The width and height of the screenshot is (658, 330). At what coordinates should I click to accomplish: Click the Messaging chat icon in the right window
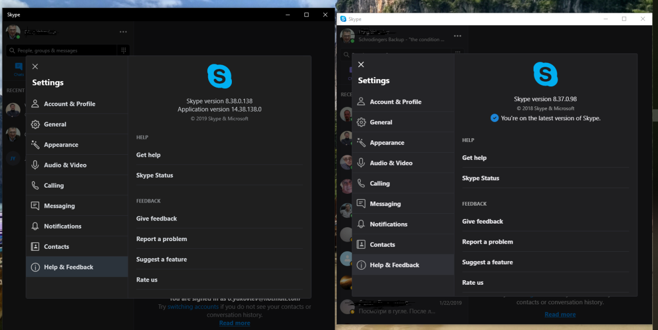click(361, 204)
